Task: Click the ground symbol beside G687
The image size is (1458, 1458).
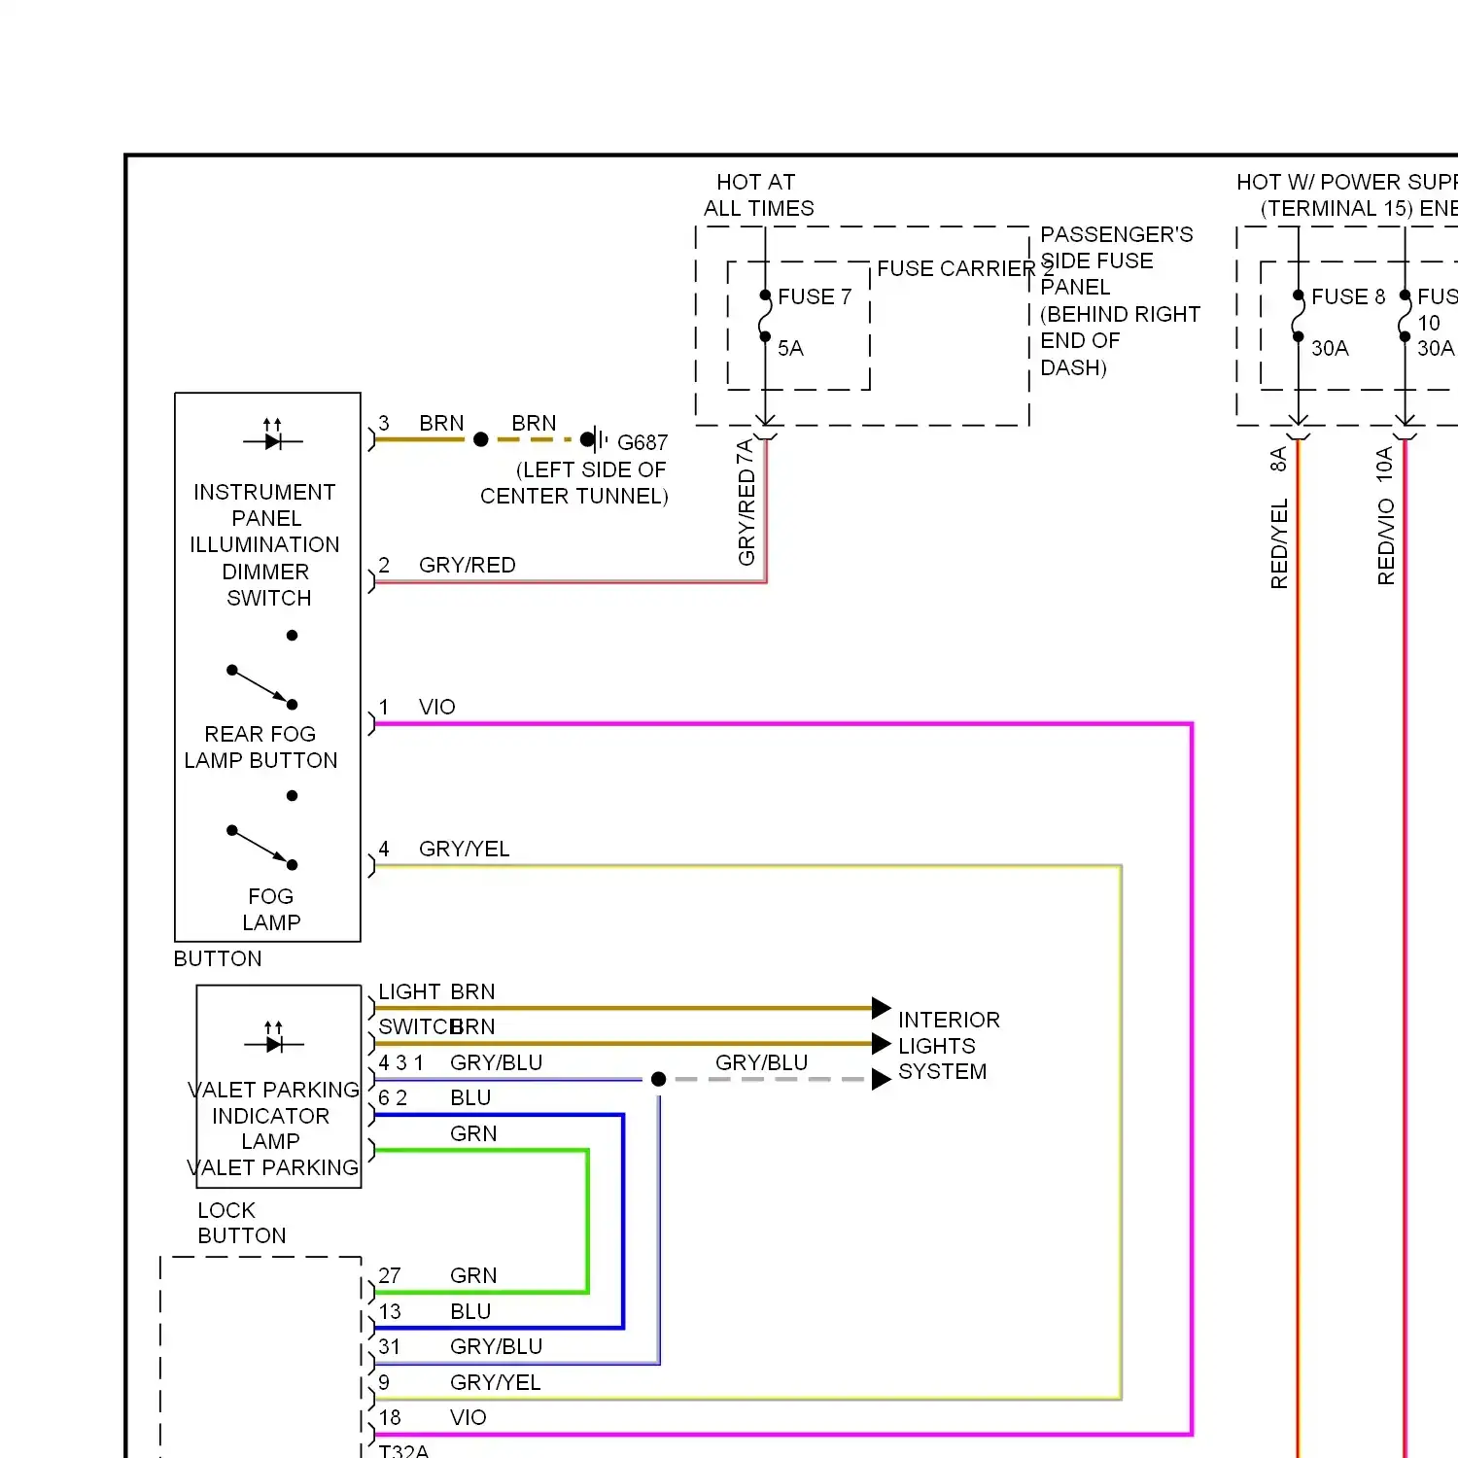Action: click(600, 440)
